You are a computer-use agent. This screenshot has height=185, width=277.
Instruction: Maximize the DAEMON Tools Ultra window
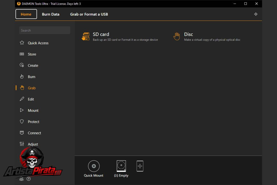(x=245, y=4)
